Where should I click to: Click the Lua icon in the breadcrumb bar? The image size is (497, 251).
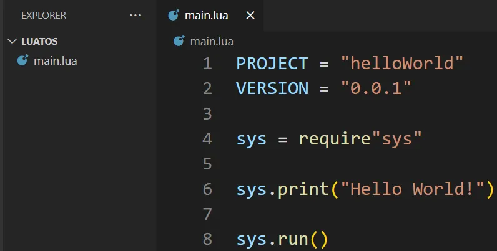179,41
